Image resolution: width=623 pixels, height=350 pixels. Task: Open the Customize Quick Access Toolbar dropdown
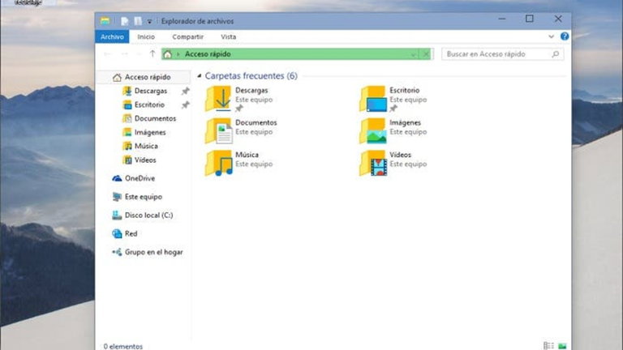click(149, 21)
